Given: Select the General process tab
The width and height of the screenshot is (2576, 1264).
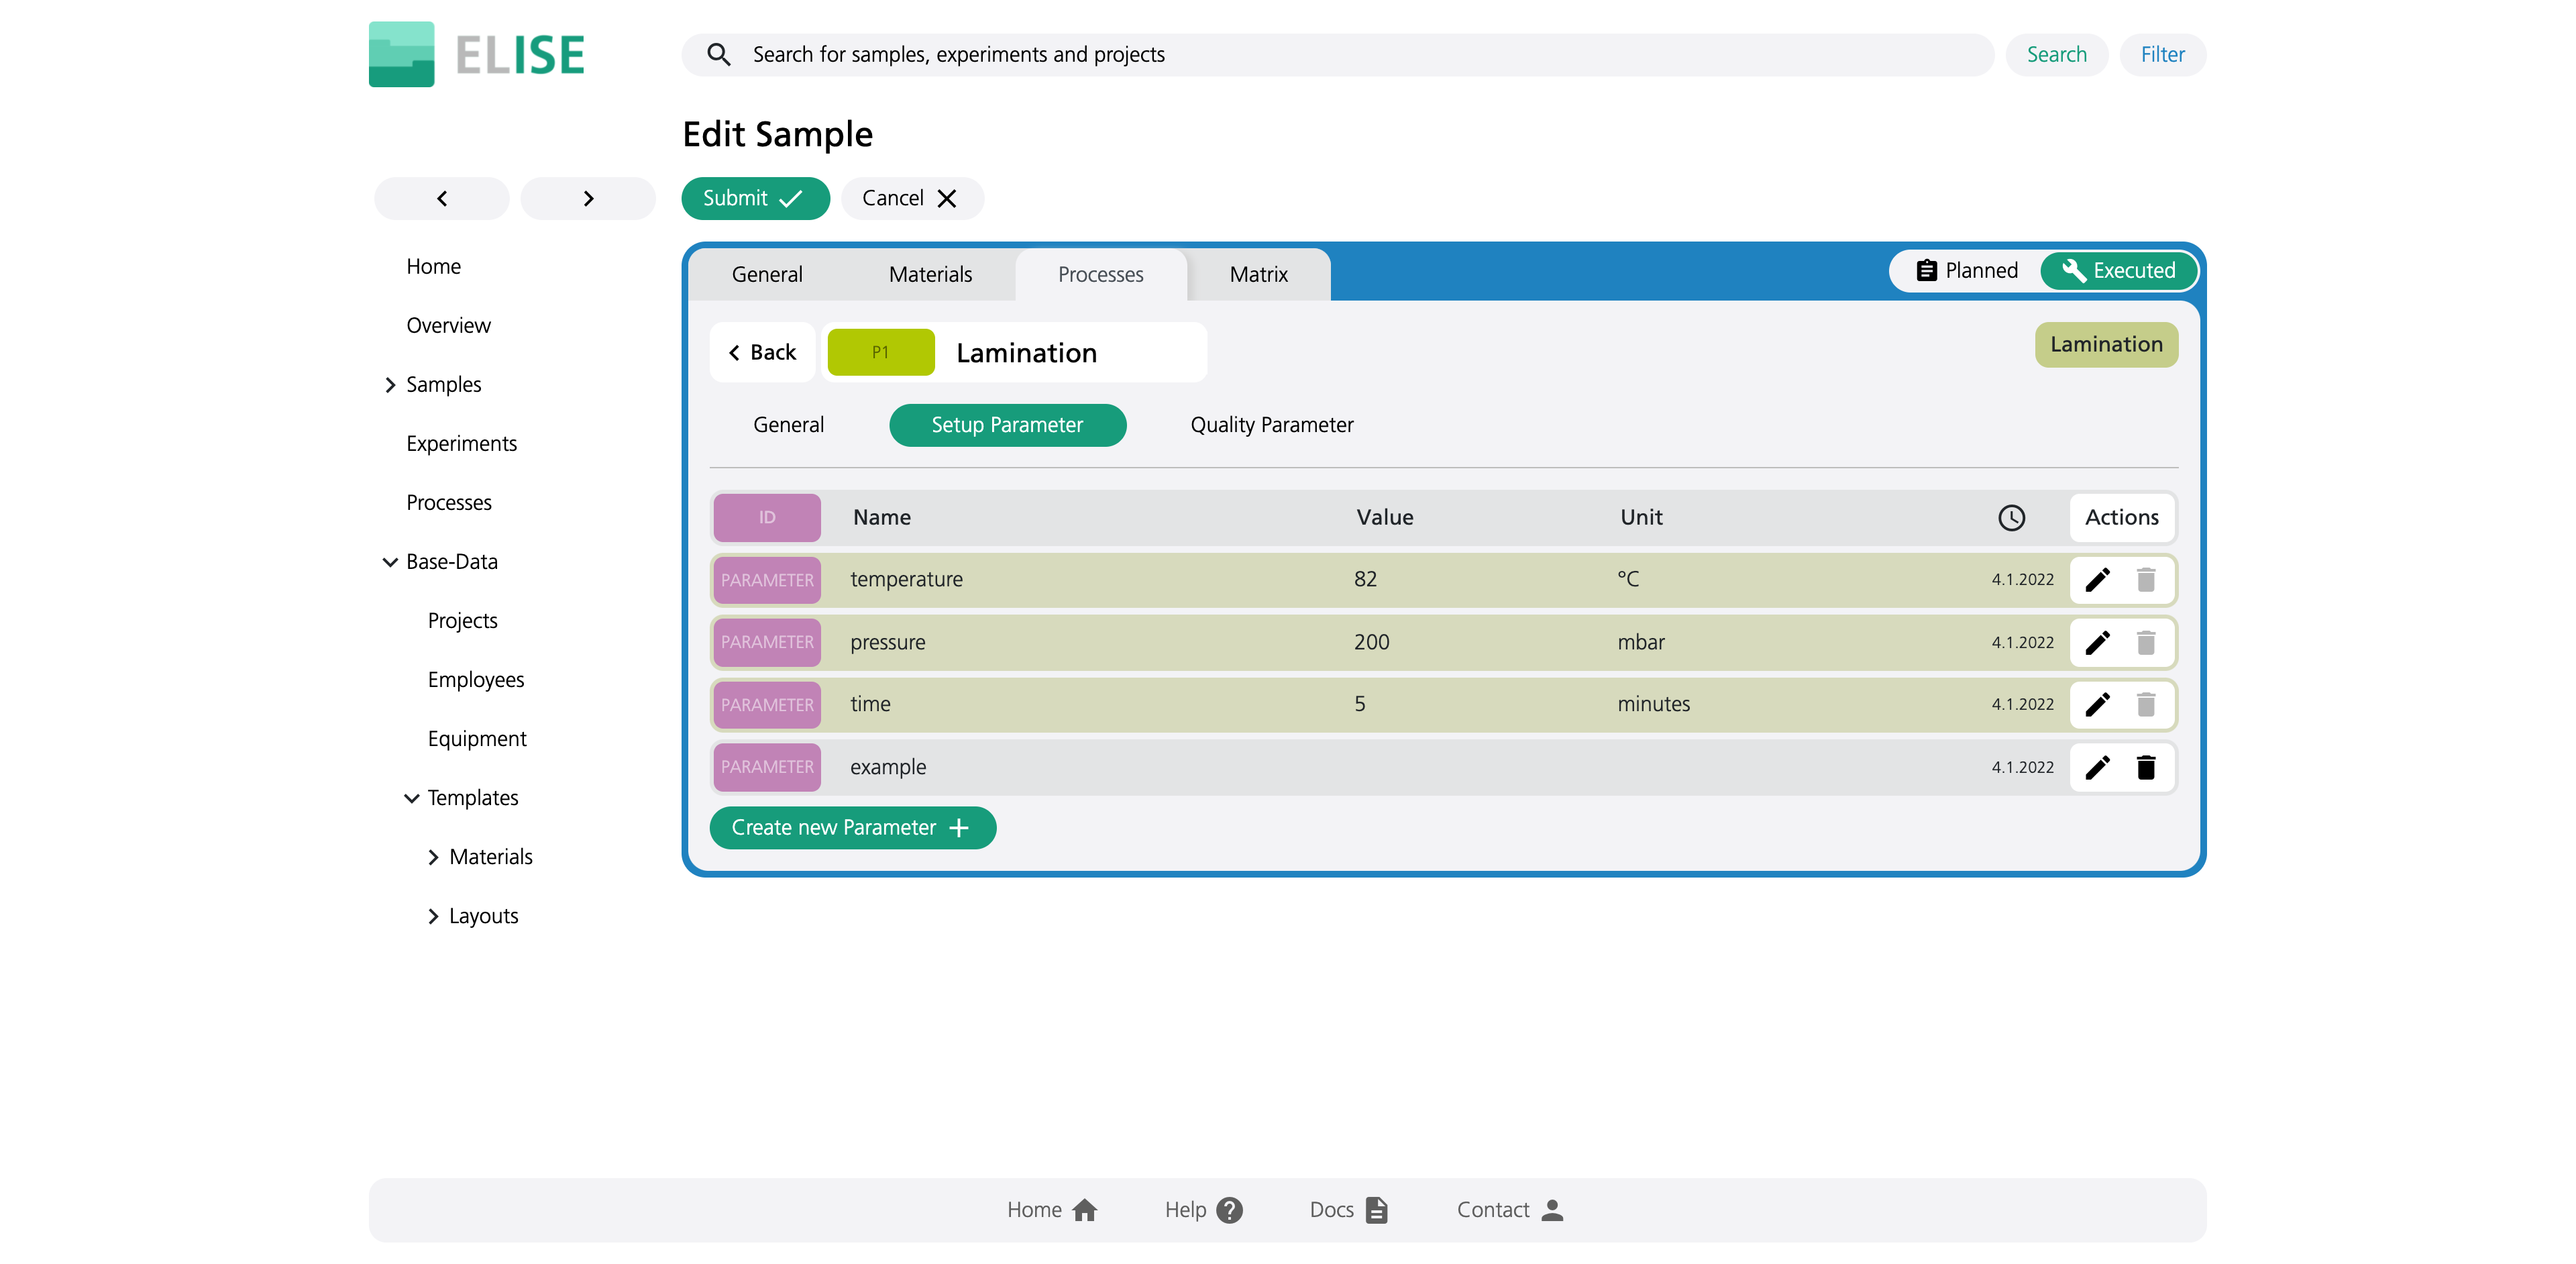Looking at the screenshot, I should [789, 424].
